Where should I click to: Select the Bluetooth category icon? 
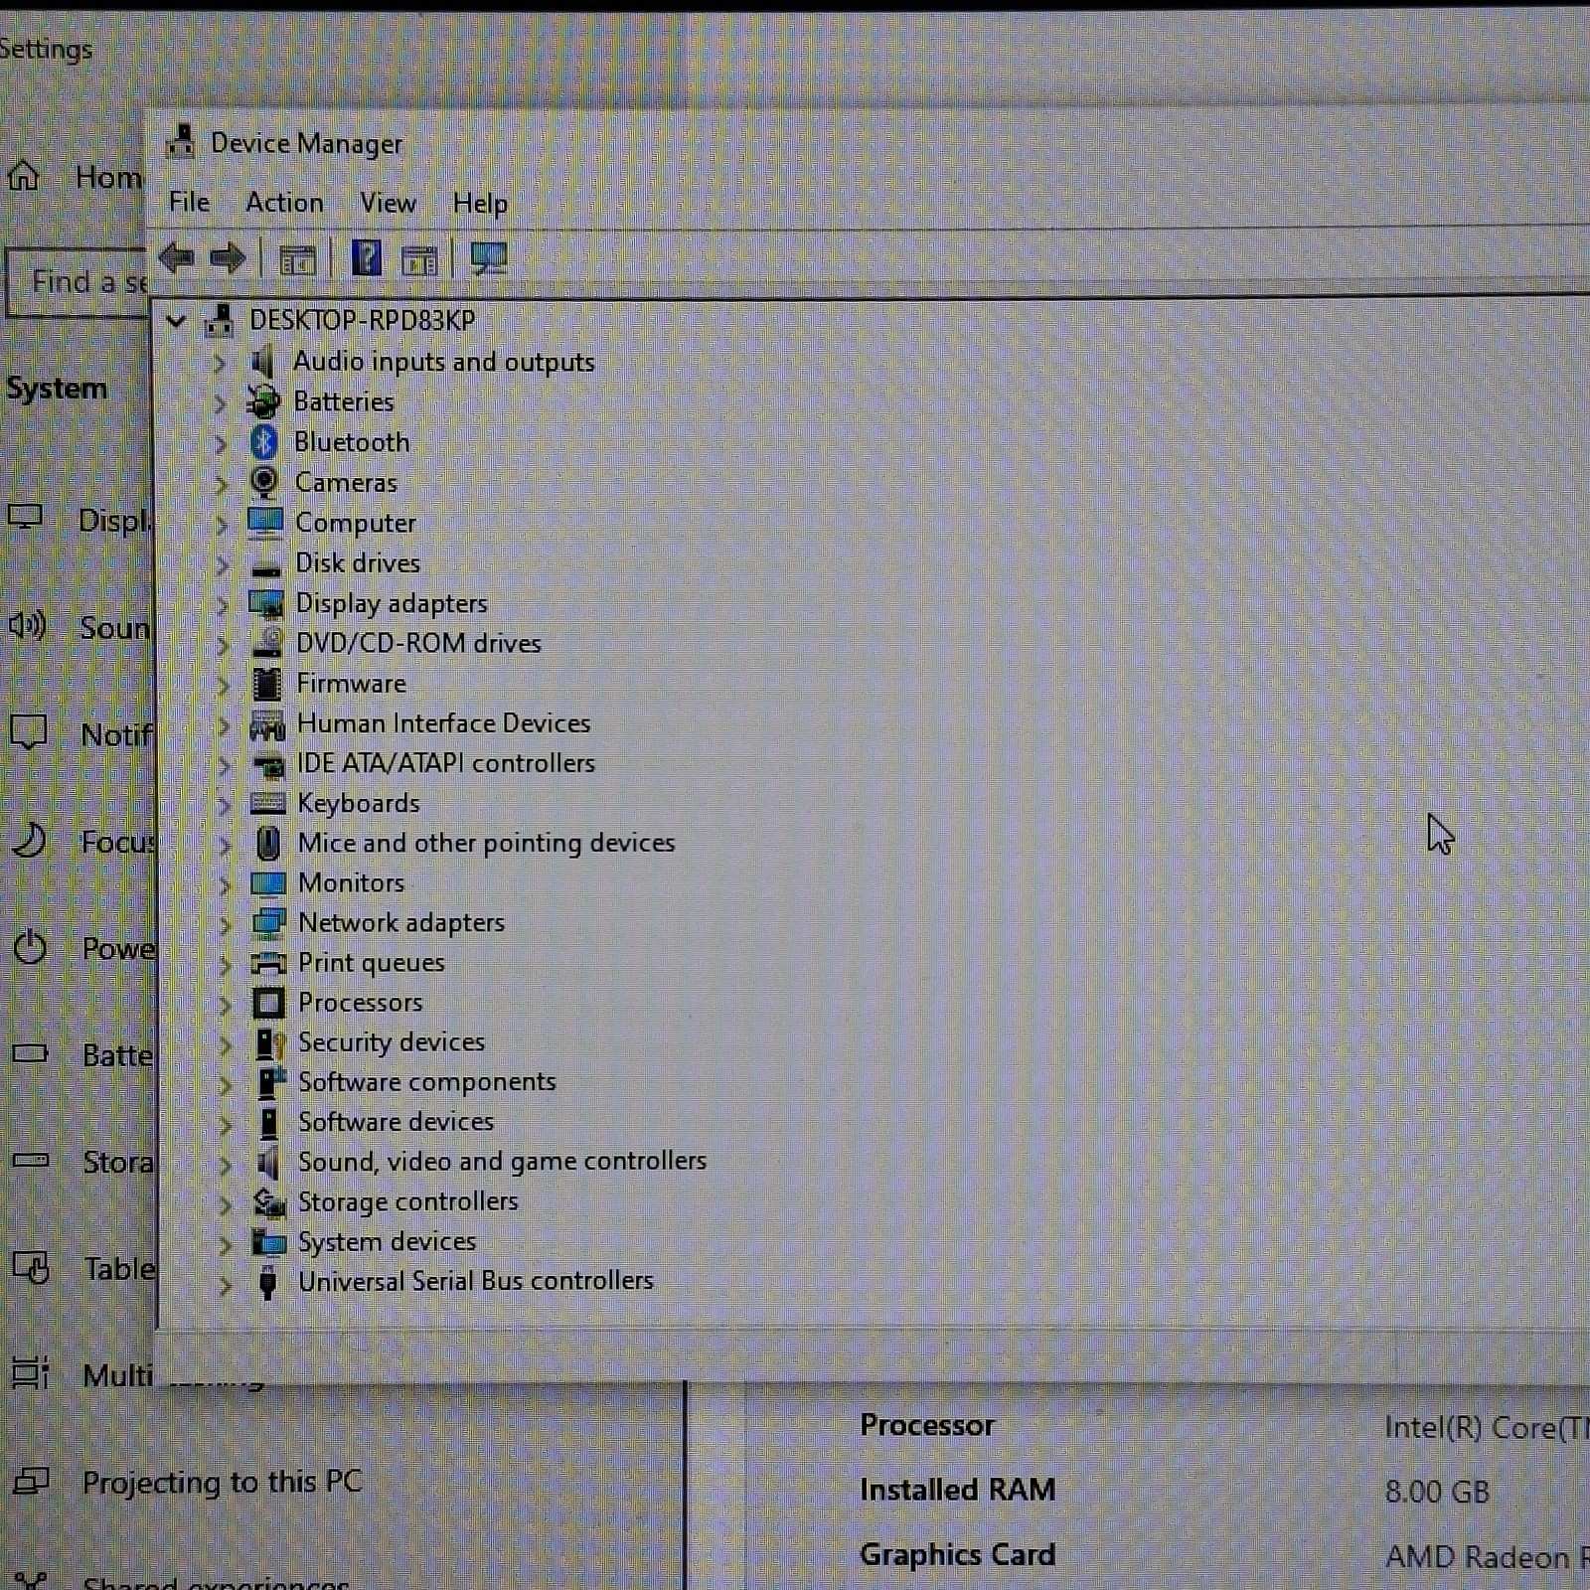tap(263, 442)
